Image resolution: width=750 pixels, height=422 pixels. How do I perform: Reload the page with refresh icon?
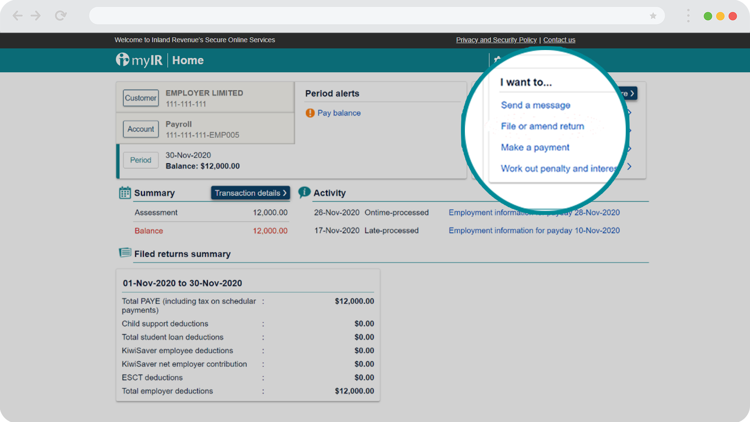[x=61, y=16]
